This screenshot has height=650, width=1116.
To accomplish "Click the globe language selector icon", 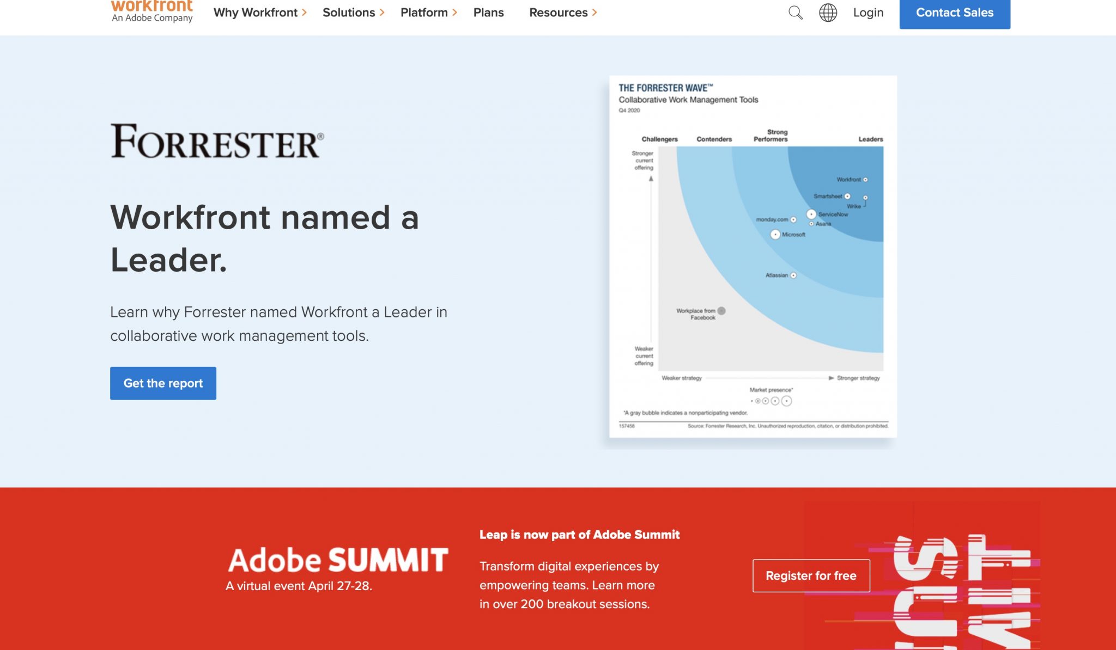I will click(828, 13).
